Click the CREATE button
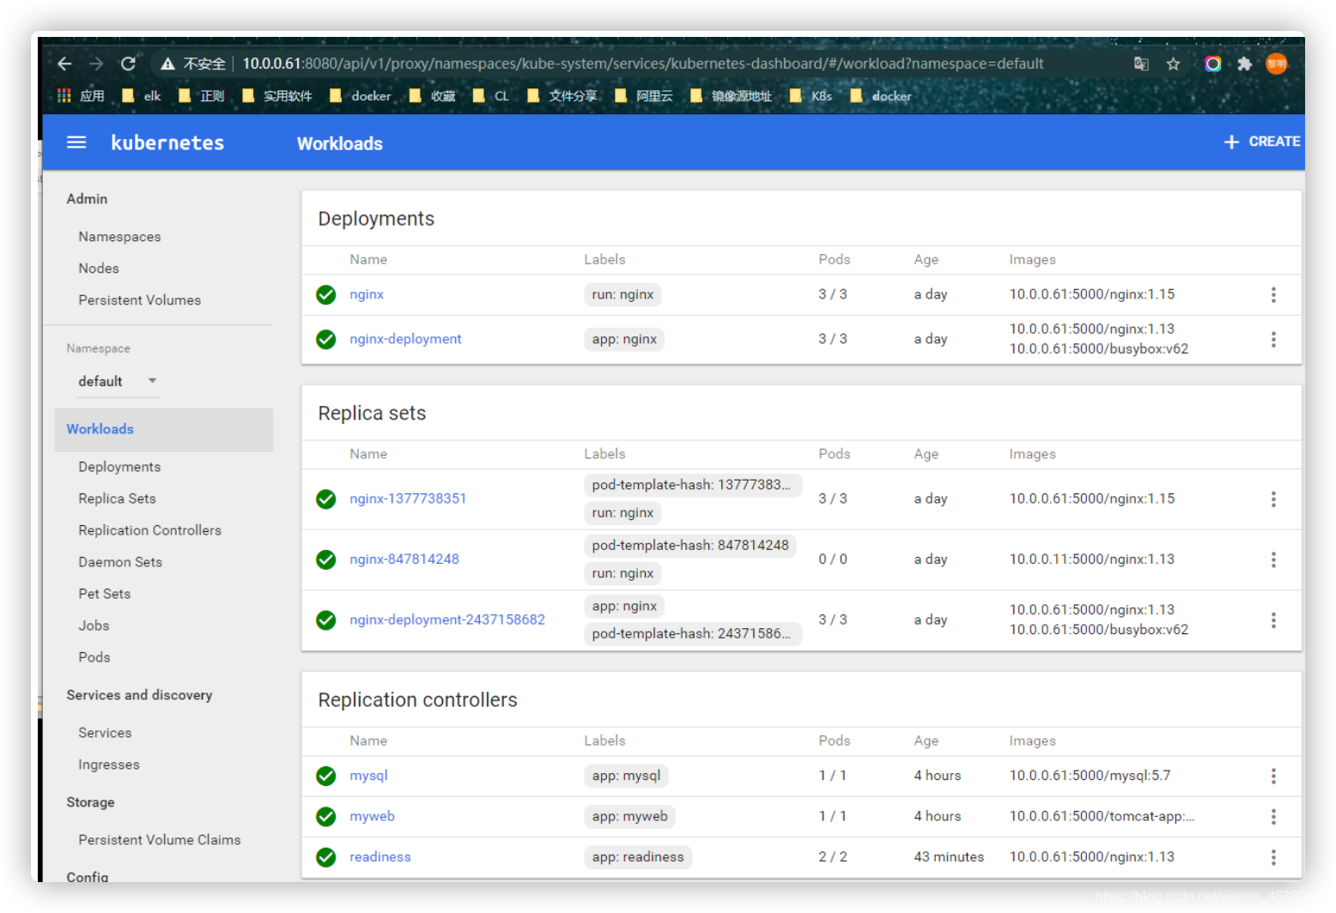This screenshot has height=913, width=1336. (1261, 142)
